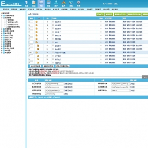This screenshot has width=148, height=148.
Task: Click the page icon in row ID 15
Action: pyautogui.click(x=38, y=46)
